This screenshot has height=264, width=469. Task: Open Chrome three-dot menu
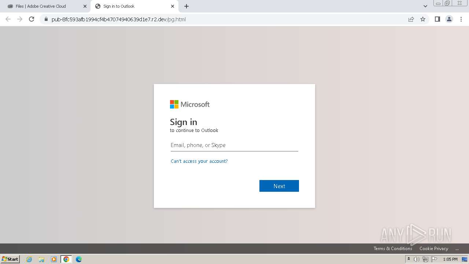click(461, 19)
